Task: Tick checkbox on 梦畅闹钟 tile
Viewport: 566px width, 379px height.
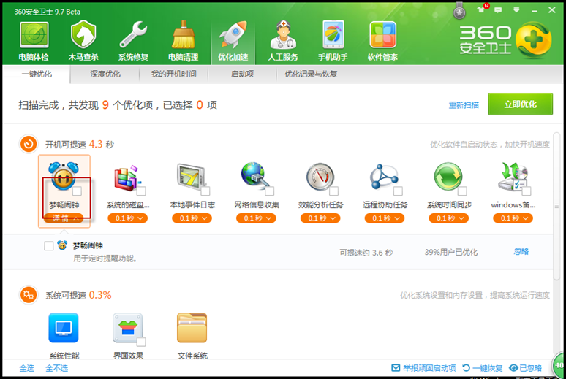Action: point(77,191)
